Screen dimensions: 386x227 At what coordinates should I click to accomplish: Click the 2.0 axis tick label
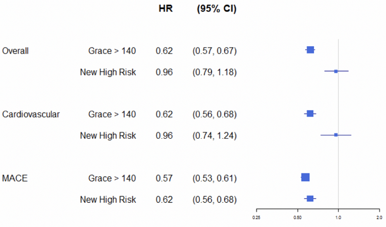click(378, 217)
